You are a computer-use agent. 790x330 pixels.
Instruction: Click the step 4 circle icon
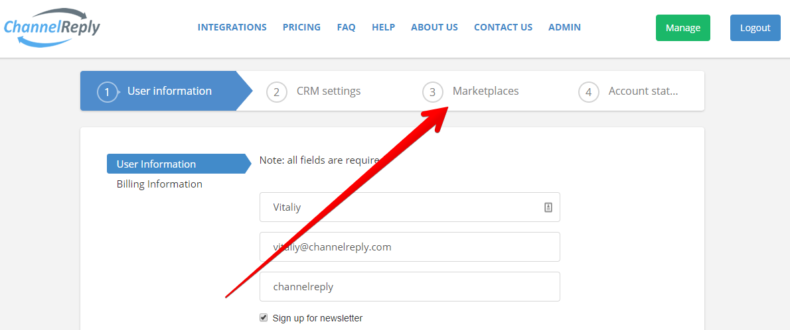(x=588, y=92)
